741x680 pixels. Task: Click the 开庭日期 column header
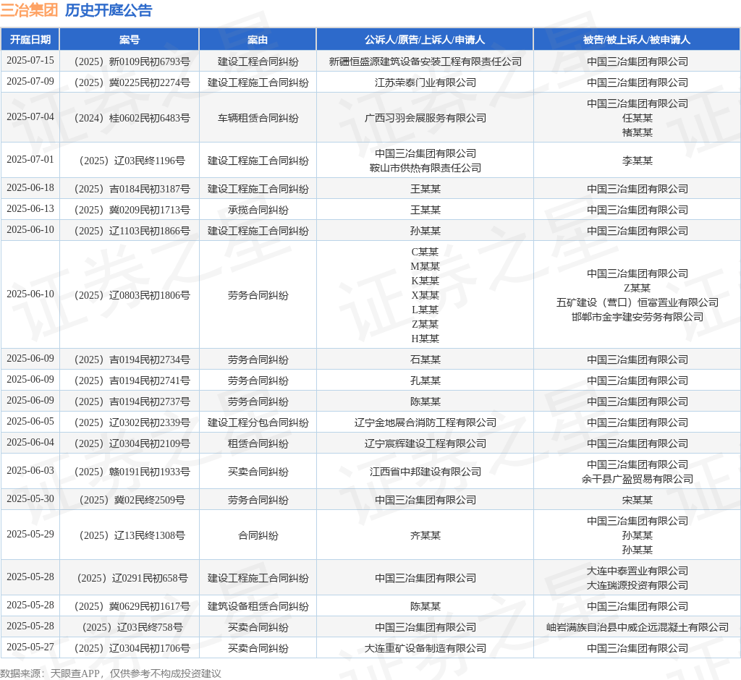pyautogui.click(x=30, y=40)
